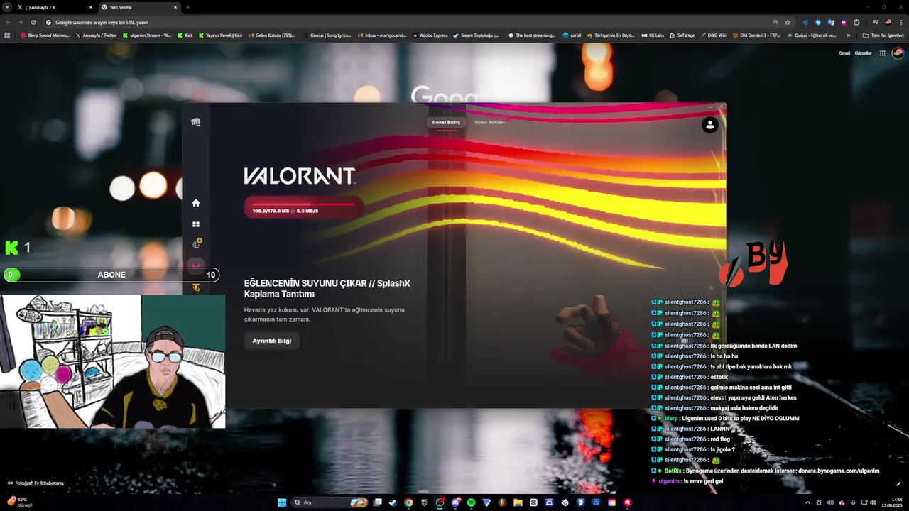The height and width of the screenshot is (511, 909).
Task: Bookmark this page with the star icon
Action: [x=788, y=22]
